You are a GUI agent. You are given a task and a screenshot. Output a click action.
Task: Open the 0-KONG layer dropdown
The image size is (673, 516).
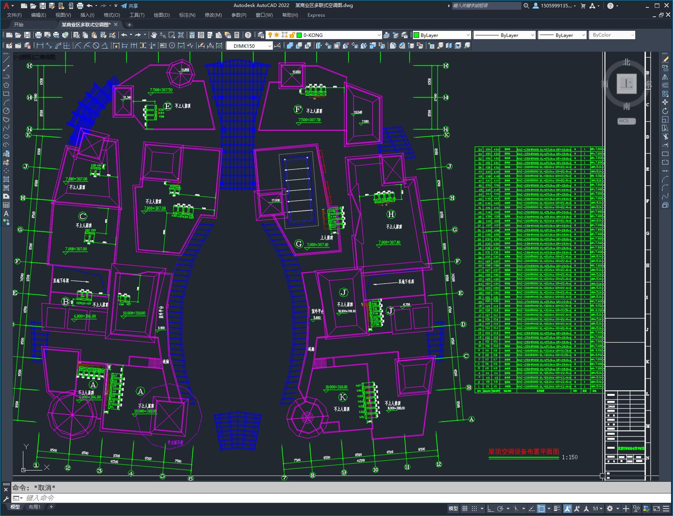(379, 35)
